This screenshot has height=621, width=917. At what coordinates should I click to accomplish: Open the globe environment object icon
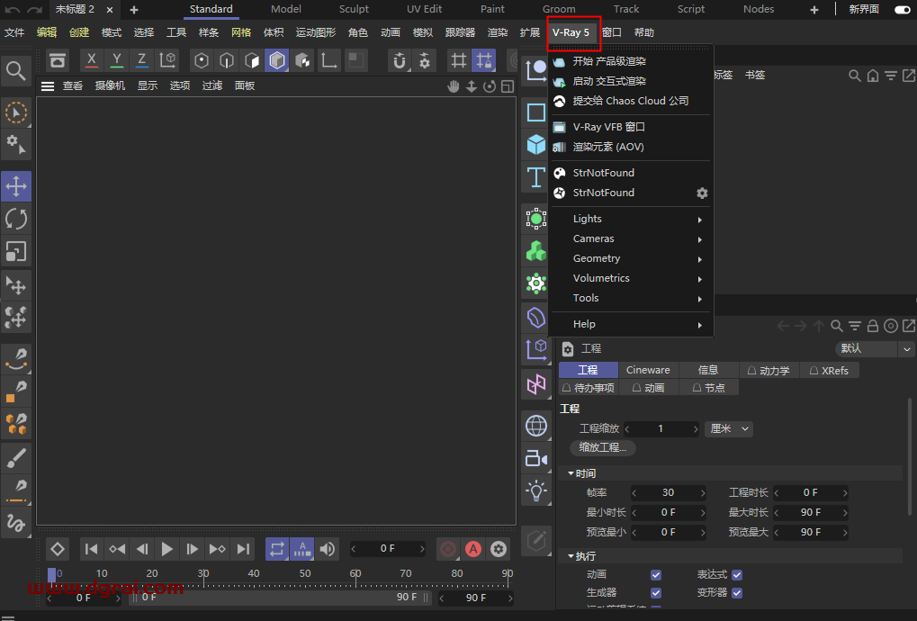[x=535, y=426]
